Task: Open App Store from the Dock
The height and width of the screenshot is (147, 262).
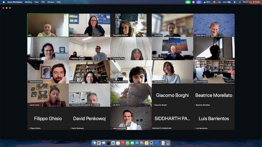Action: (x=137, y=143)
